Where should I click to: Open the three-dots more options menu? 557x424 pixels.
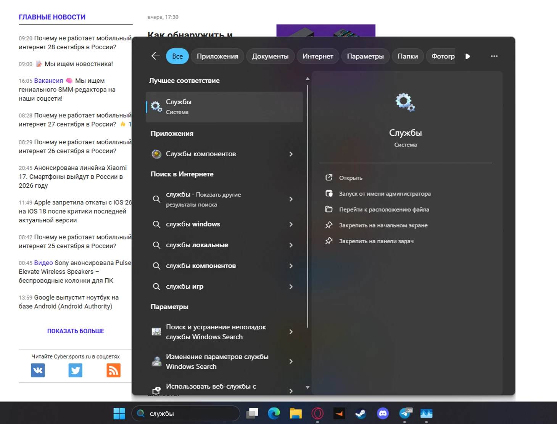click(494, 56)
